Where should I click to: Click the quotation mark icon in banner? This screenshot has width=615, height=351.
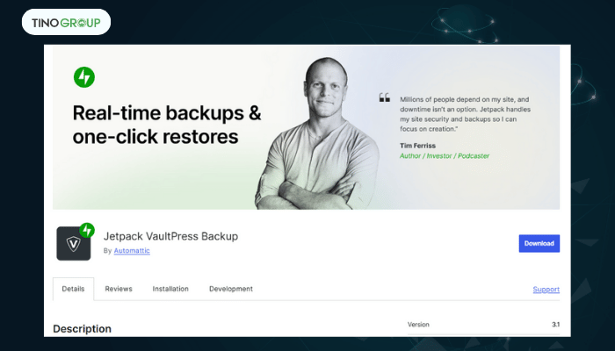tap(385, 97)
